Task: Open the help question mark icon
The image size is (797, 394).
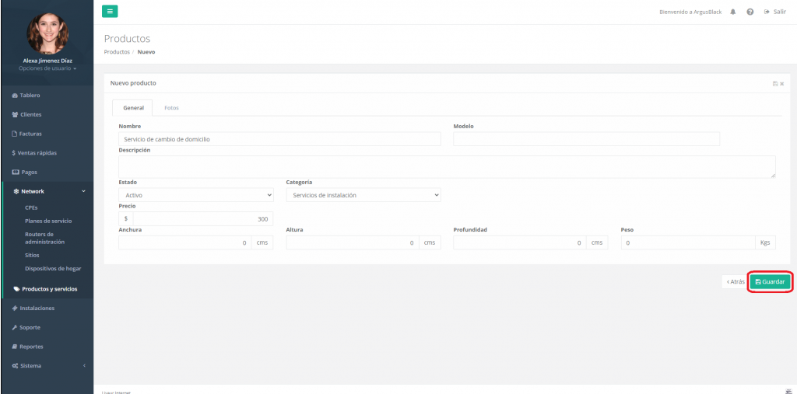Action: pos(750,12)
